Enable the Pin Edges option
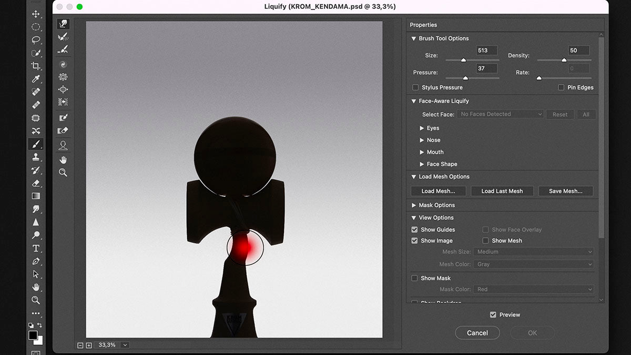Image resolution: width=631 pixels, height=355 pixels. click(561, 87)
